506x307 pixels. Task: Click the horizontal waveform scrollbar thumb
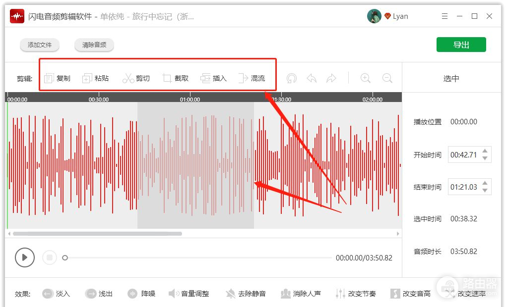(97, 234)
